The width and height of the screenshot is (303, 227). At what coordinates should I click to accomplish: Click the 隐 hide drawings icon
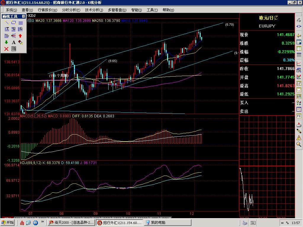coord(14,49)
